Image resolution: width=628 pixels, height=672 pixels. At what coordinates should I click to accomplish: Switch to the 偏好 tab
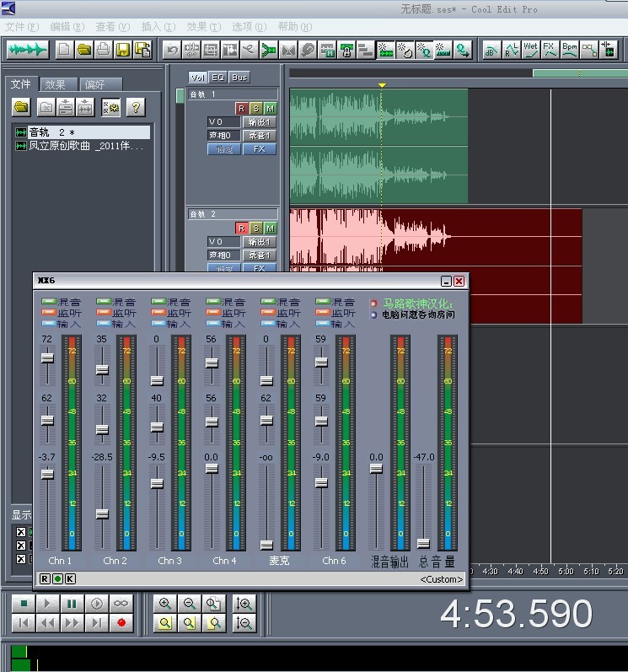102,84
